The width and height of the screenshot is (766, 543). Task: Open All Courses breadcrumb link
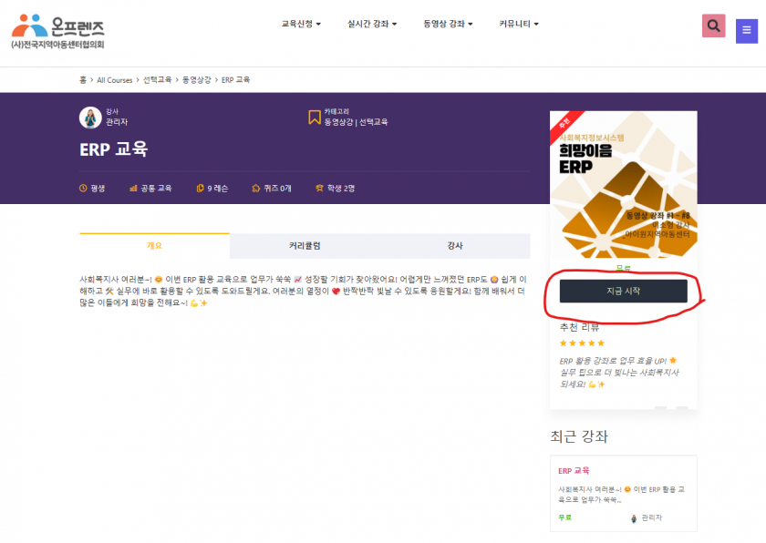114,80
